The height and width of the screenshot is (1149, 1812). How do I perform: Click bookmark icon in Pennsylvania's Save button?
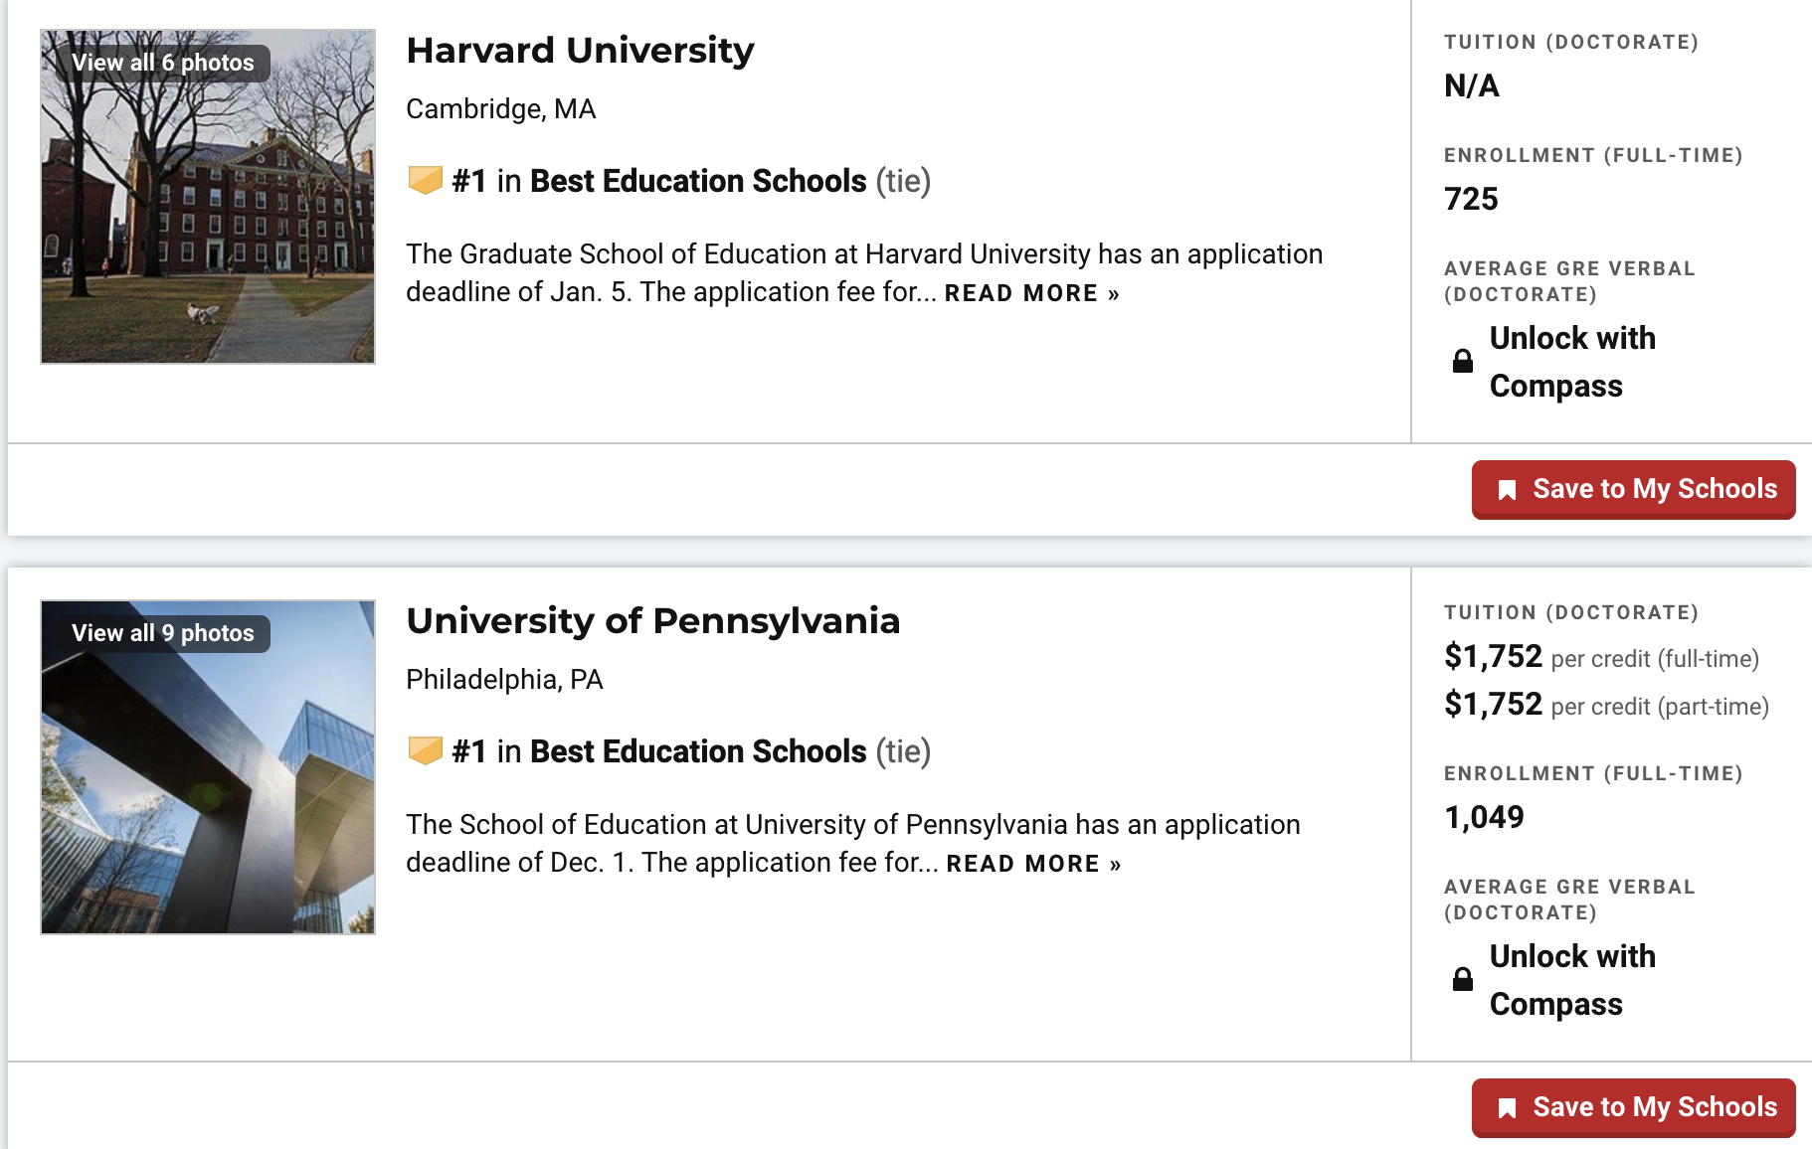pos(1508,1108)
